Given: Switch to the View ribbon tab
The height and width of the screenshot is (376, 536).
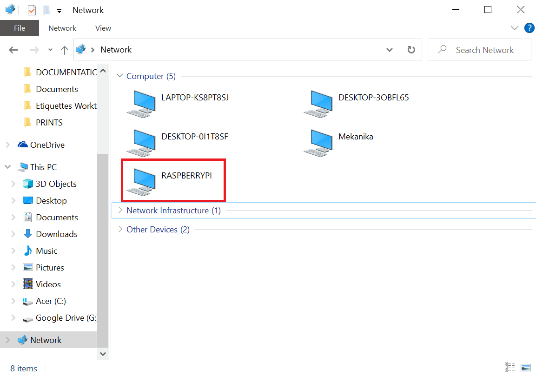Looking at the screenshot, I should tap(103, 28).
